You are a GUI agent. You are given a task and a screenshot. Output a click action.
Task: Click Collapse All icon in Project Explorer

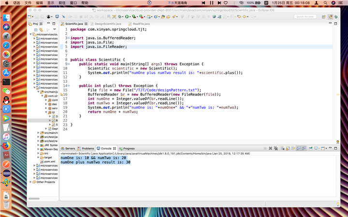(36, 29)
